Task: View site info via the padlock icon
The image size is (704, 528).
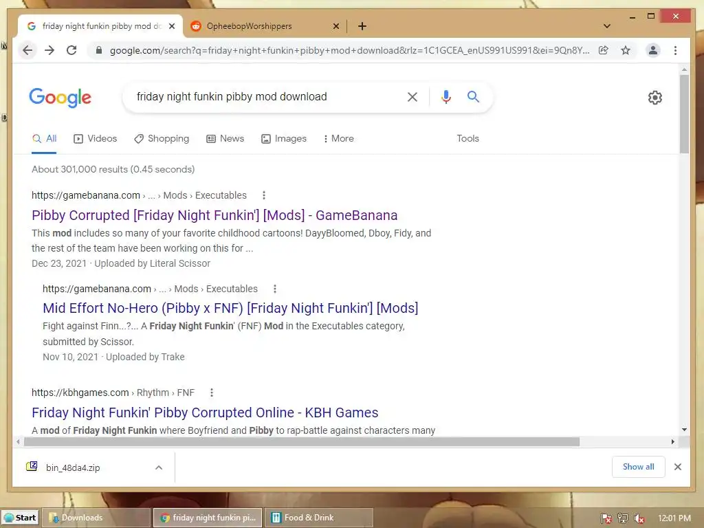Action: click(x=99, y=50)
